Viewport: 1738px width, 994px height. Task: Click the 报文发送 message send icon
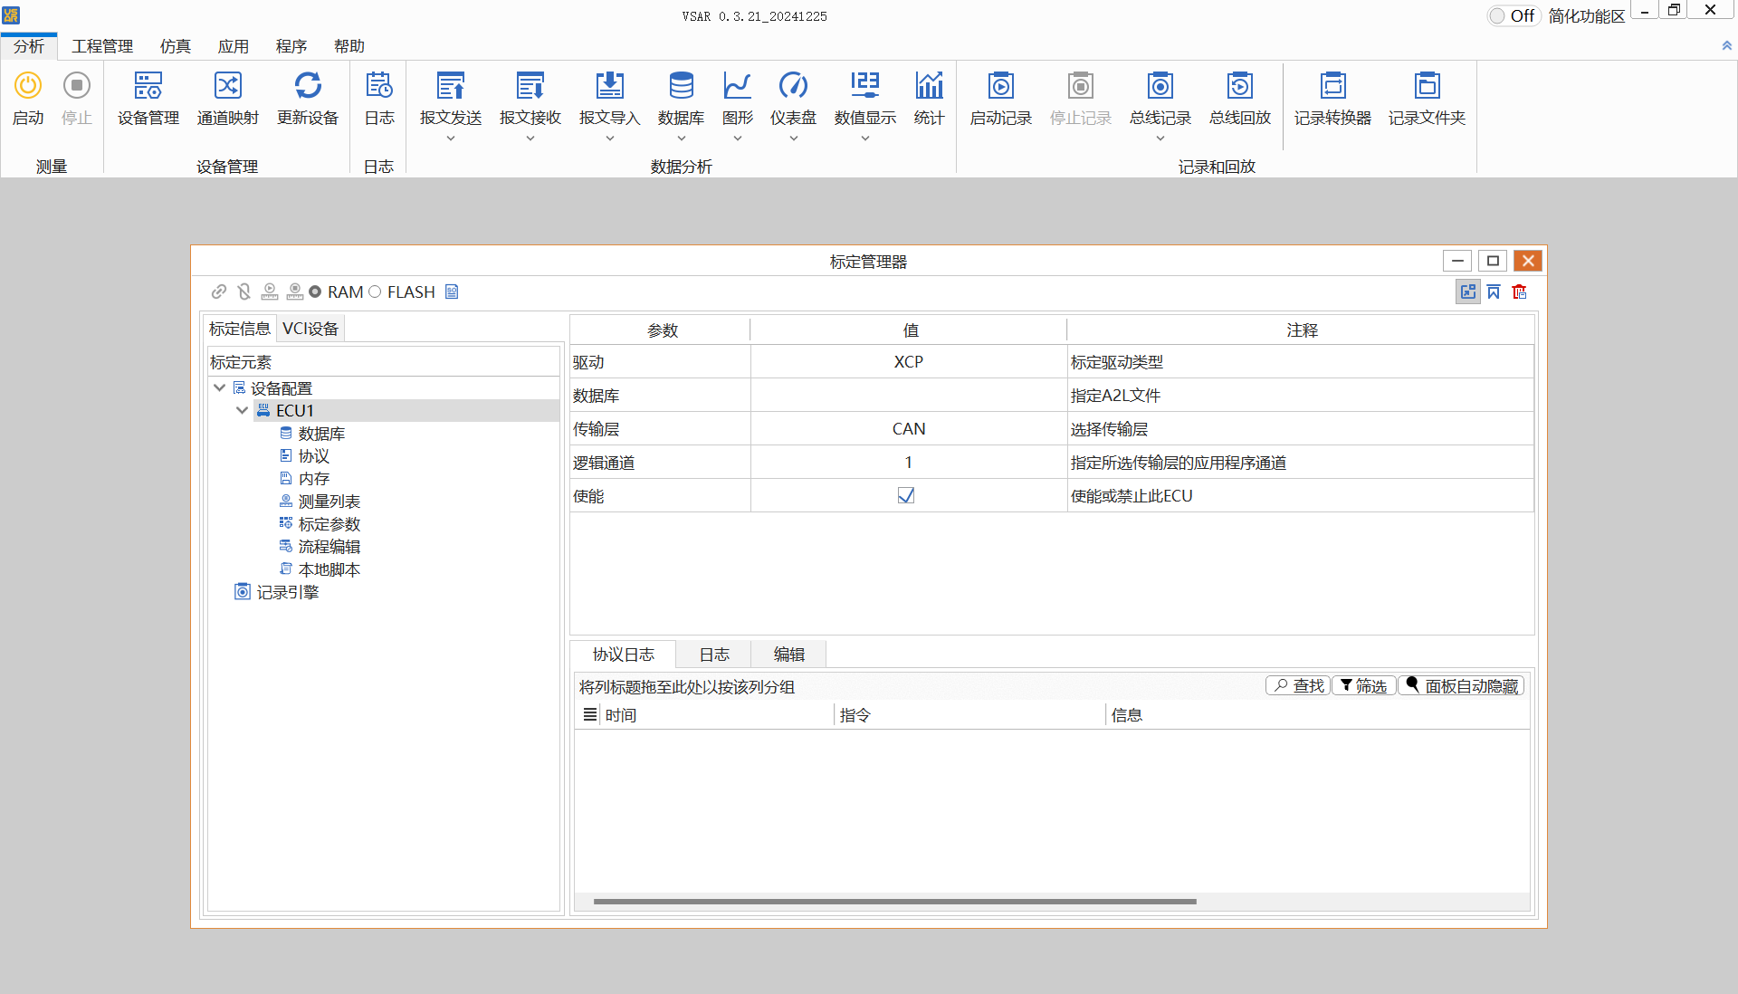coord(451,86)
